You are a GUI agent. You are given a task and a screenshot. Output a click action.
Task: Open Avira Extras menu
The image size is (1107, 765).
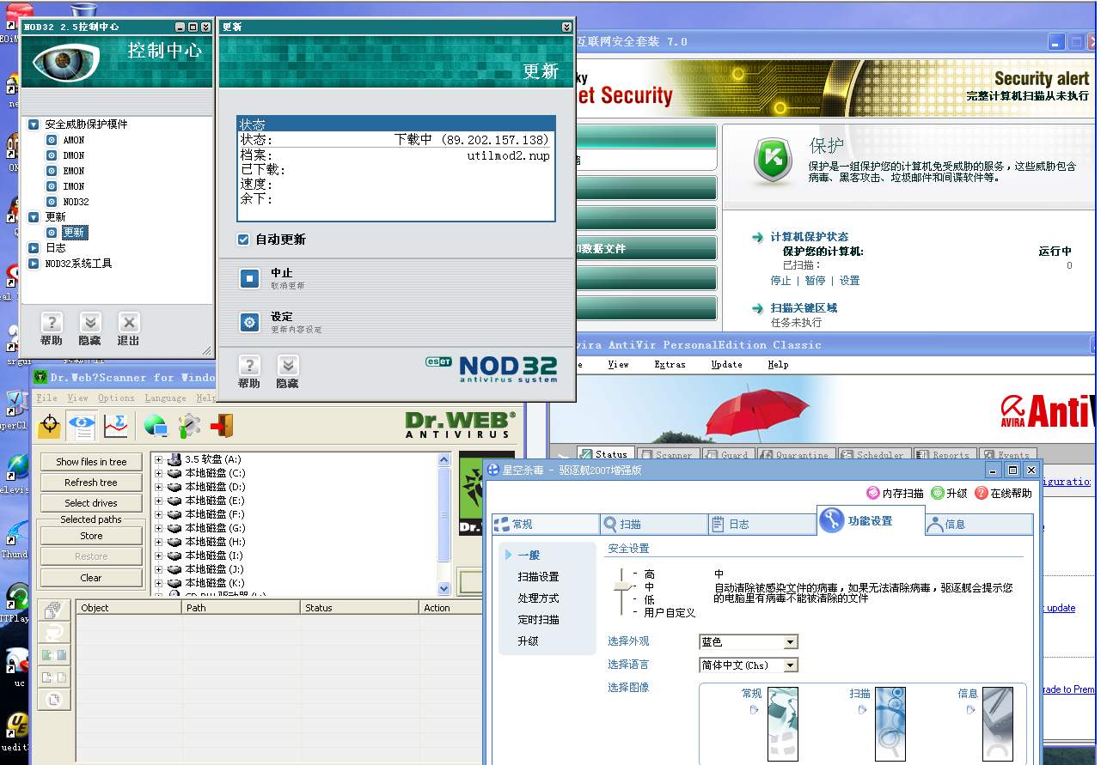[x=670, y=365]
